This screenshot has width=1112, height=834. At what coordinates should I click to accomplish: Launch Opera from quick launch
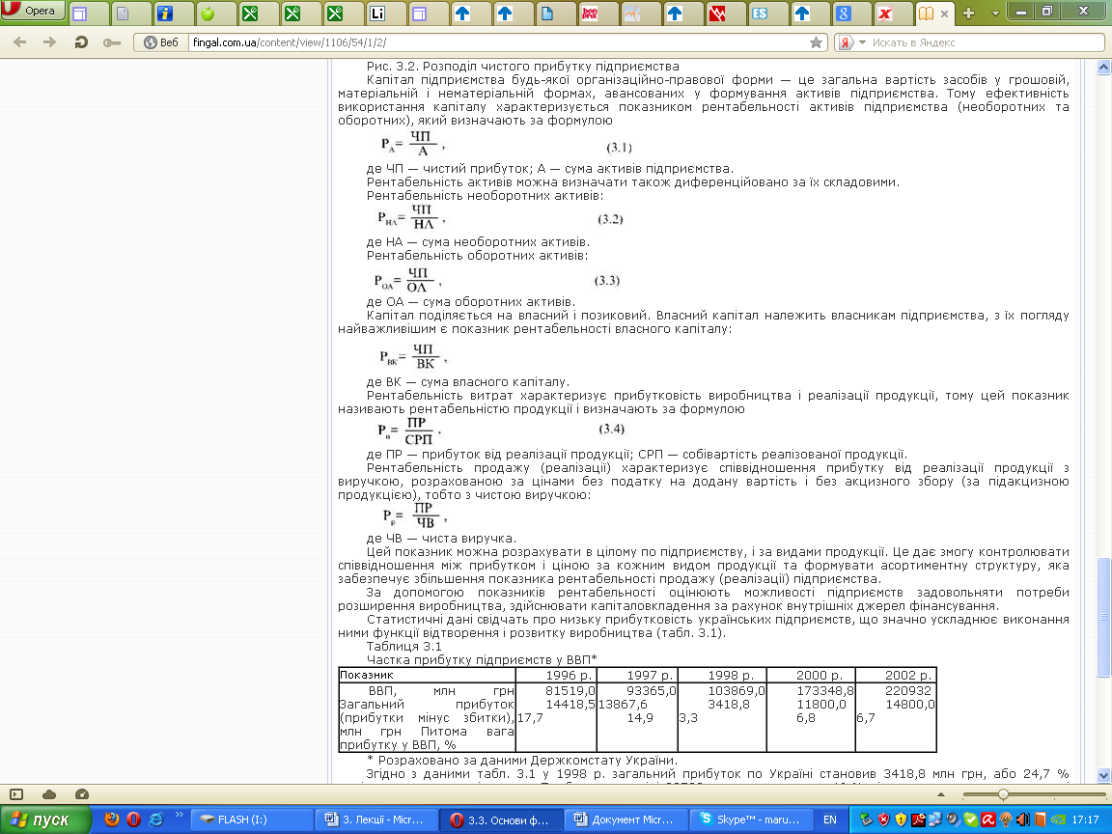(x=133, y=820)
